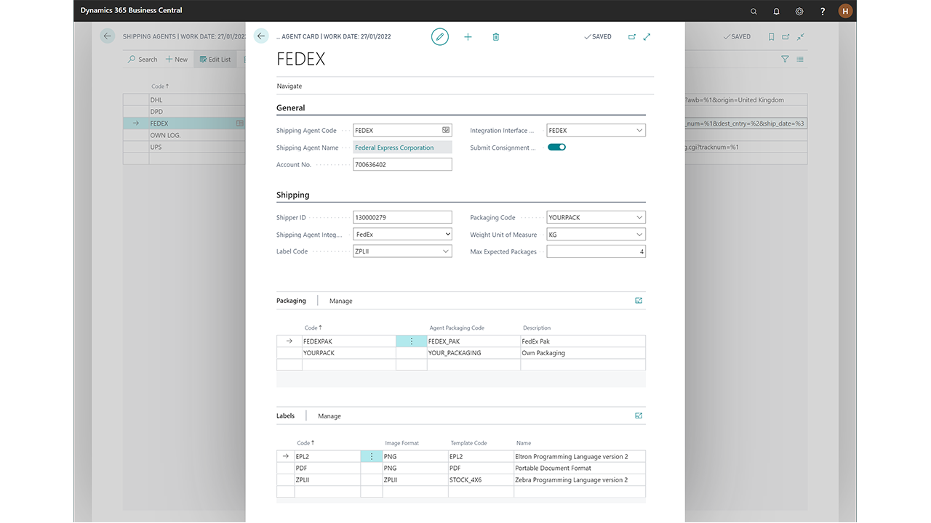Image resolution: width=931 pixels, height=523 pixels.
Task: Open the search magnifier in top bar
Action: 754,11
